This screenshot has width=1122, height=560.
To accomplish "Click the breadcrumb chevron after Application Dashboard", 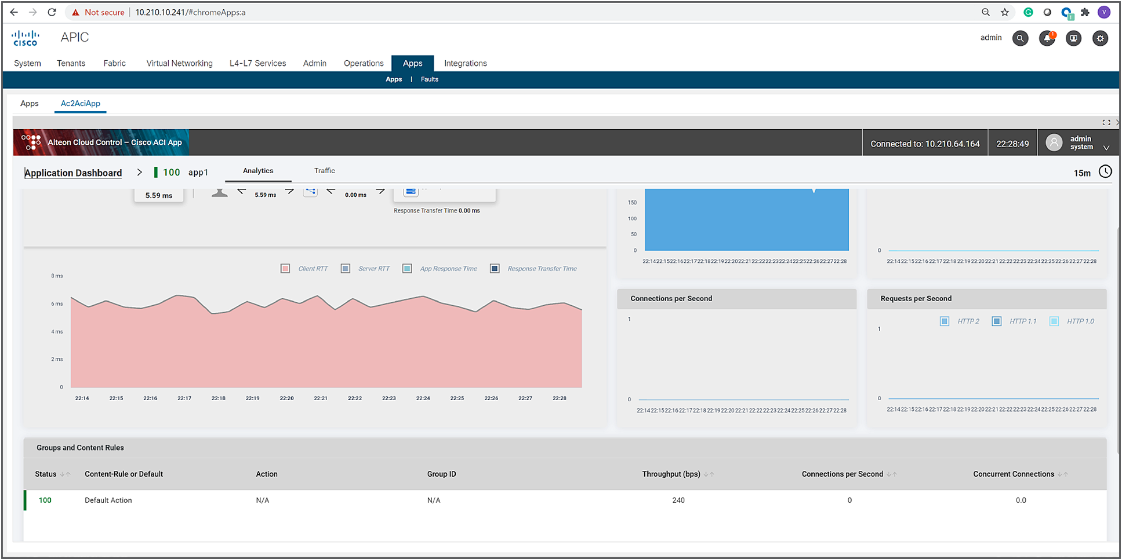I will click(x=139, y=172).
